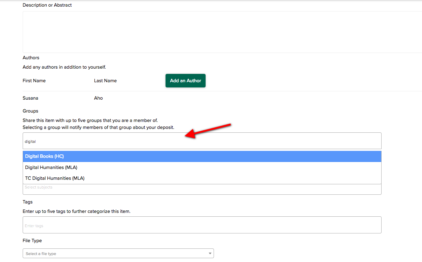Click the Groups section label
The width and height of the screenshot is (422, 262).
(x=30, y=111)
